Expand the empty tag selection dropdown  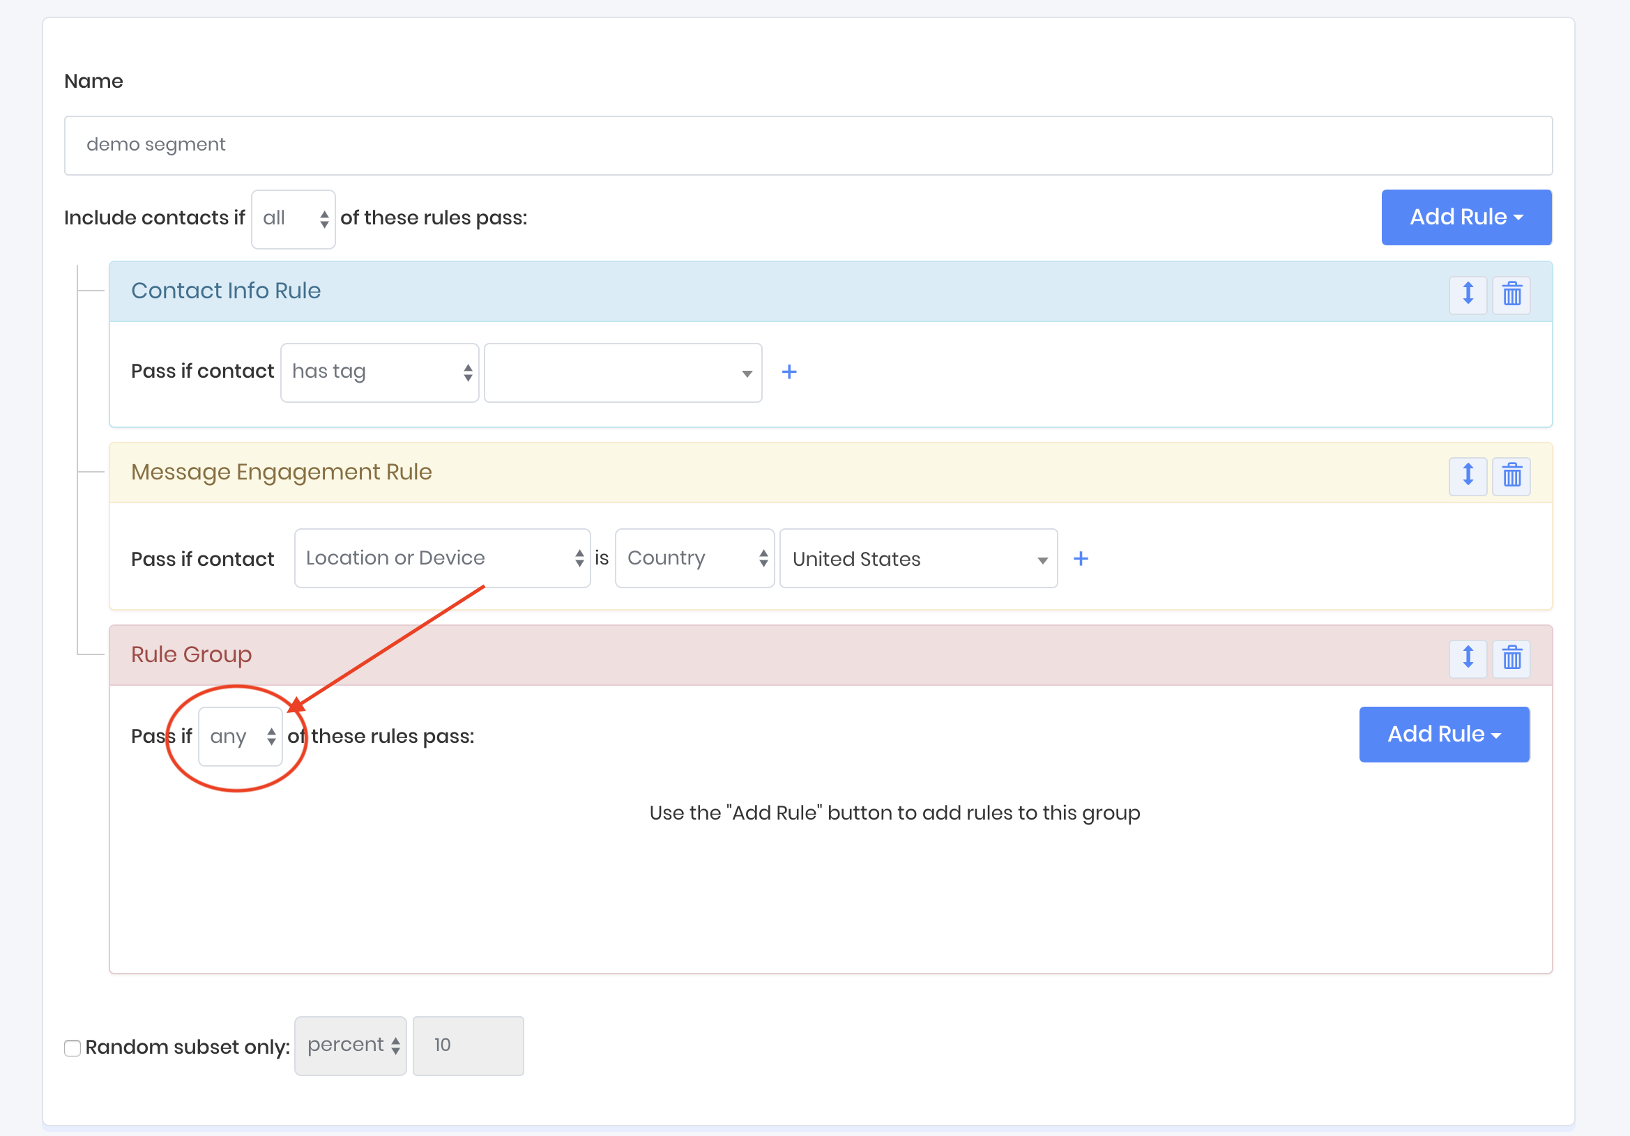coord(623,373)
